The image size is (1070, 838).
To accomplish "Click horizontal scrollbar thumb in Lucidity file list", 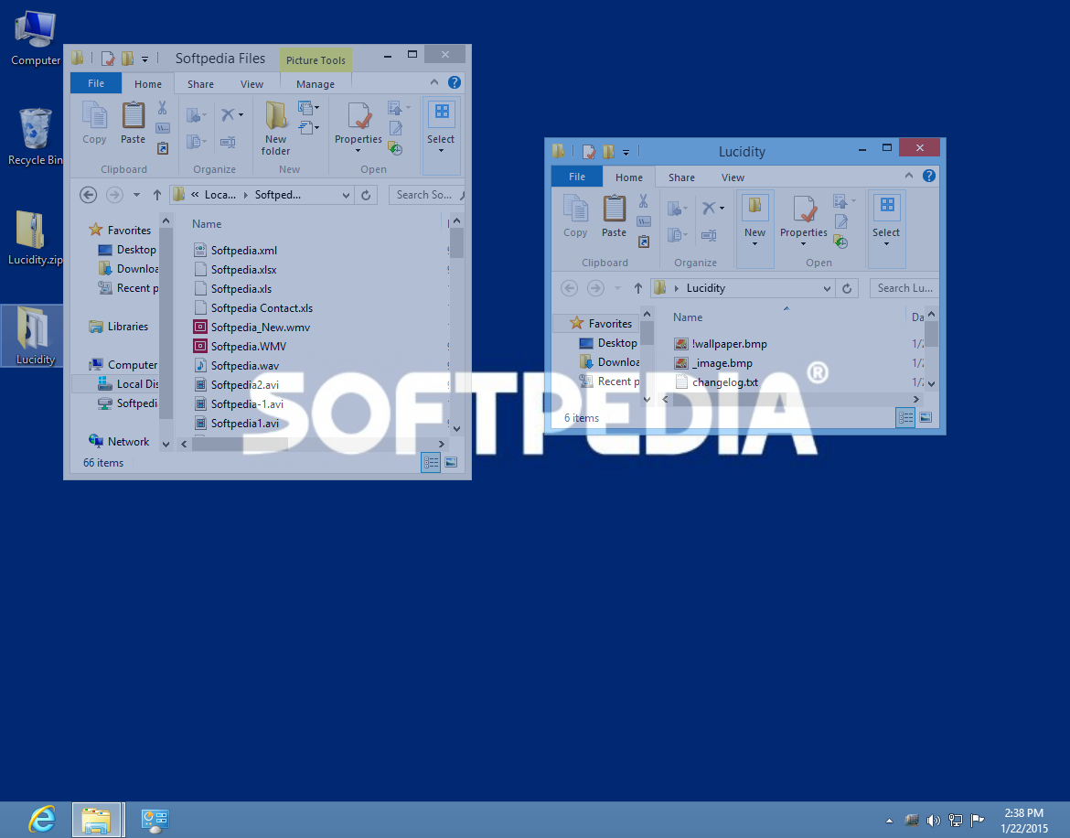I will (x=729, y=399).
